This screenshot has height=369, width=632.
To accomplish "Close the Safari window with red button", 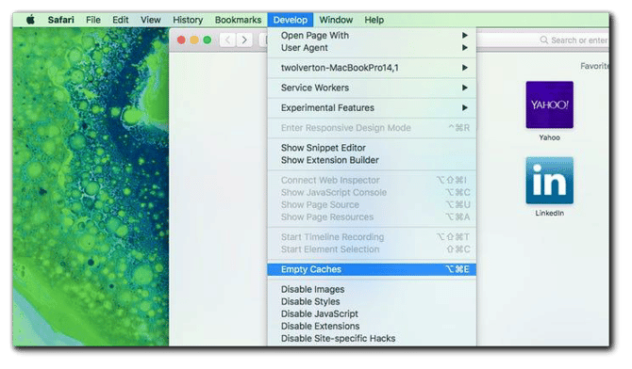I will click(x=181, y=40).
